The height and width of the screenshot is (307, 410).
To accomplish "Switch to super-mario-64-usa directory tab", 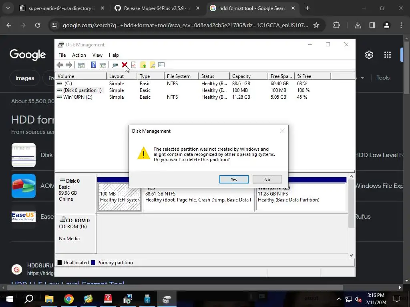I will coord(62,8).
